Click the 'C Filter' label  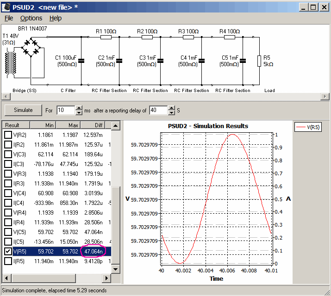pos(68,91)
